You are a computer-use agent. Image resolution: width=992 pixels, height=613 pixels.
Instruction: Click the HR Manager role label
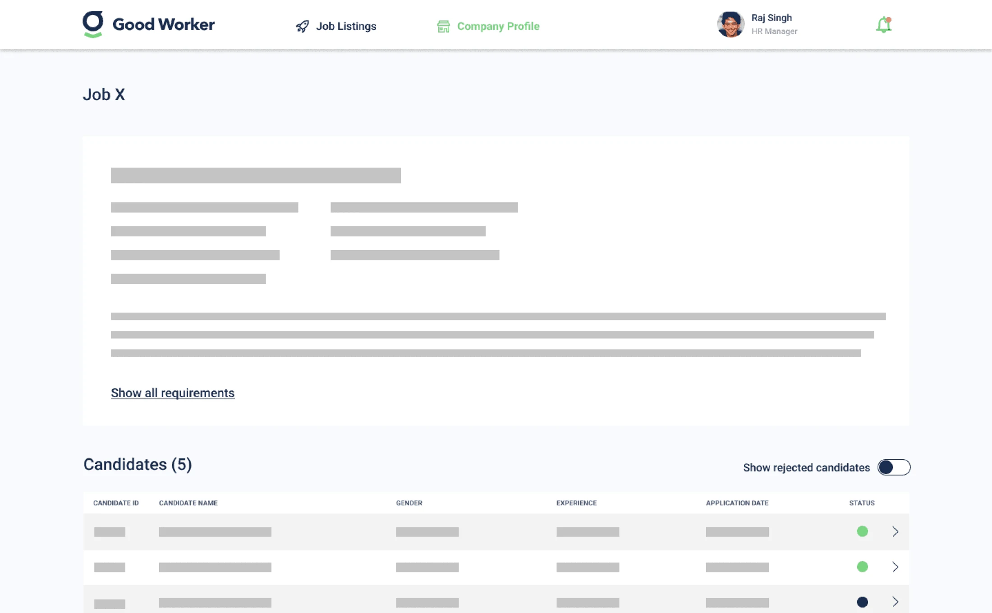[x=774, y=31]
